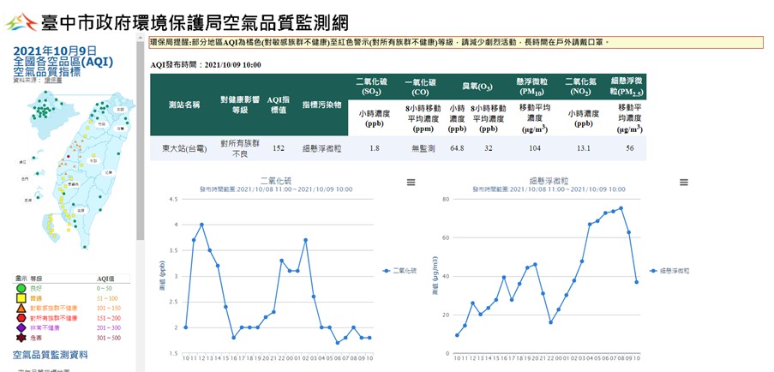
Task: Click the 東大站(台電) station name cell
Action: point(184,148)
